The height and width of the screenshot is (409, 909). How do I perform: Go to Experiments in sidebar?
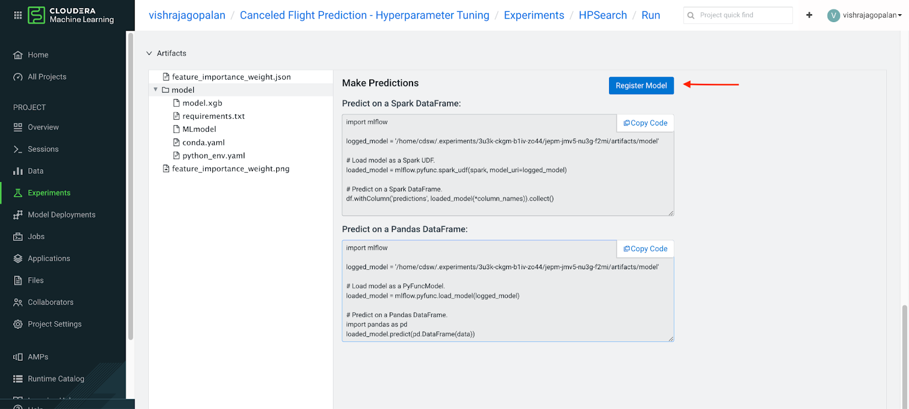coord(49,193)
